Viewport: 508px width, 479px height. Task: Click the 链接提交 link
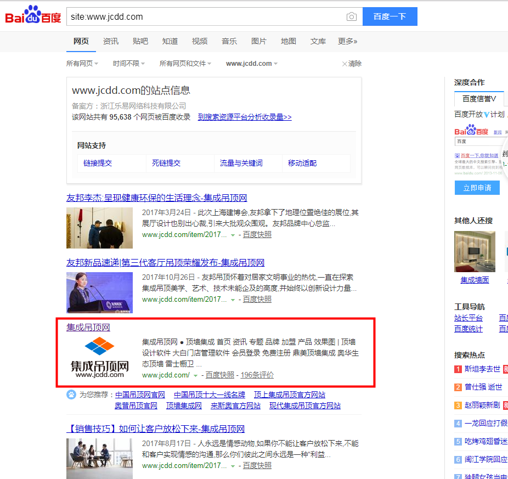(x=98, y=163)
